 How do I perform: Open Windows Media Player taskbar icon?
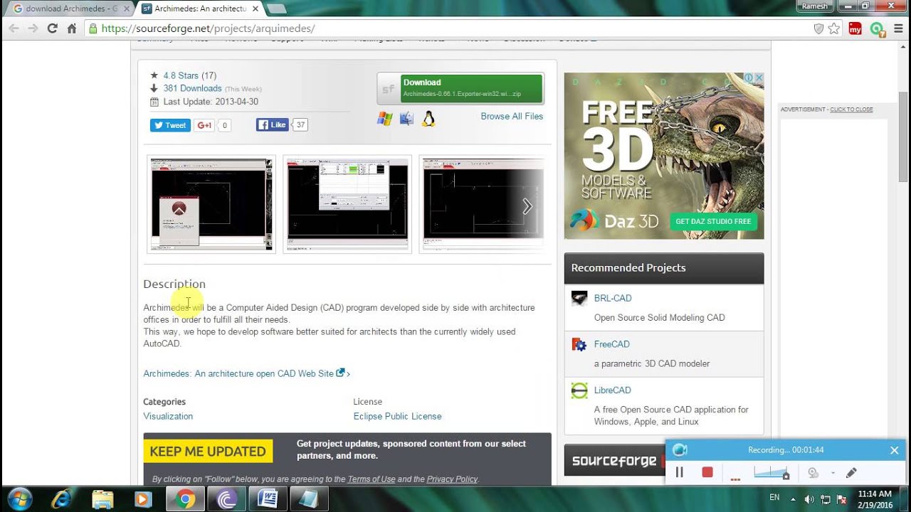143,499
